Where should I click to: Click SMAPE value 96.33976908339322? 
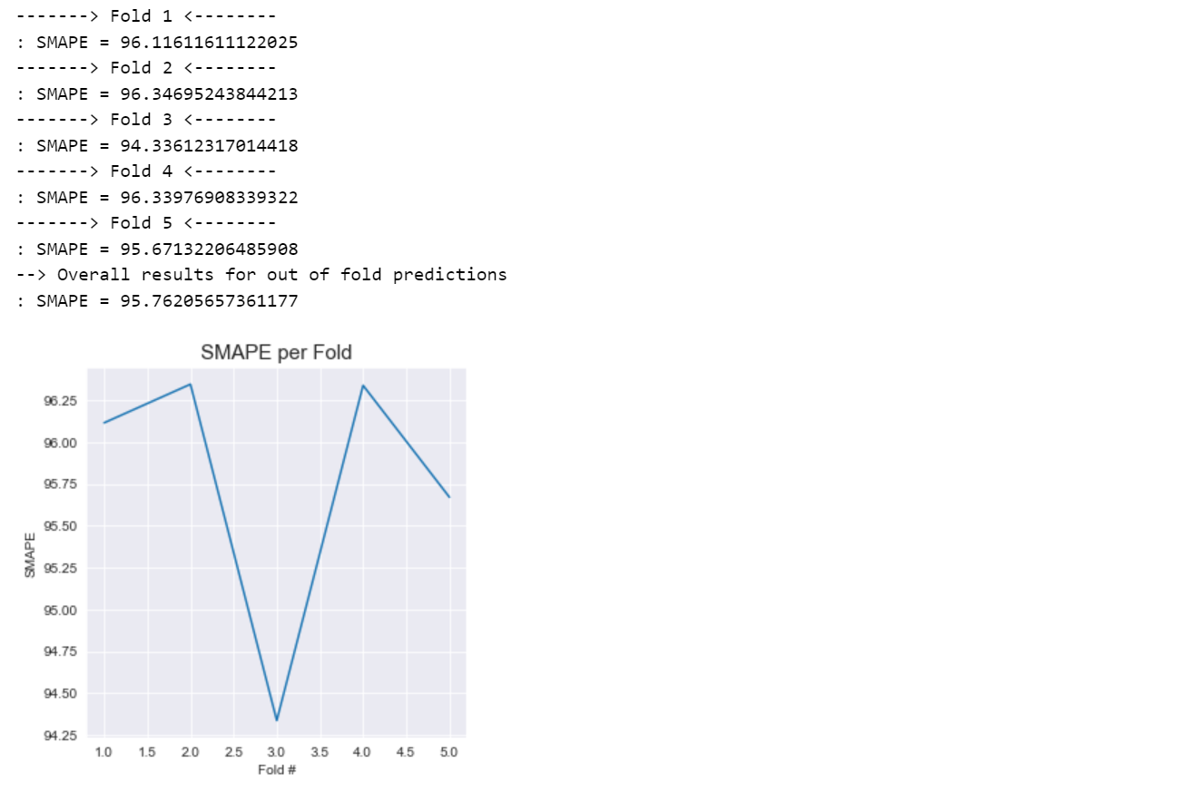[209, 198]
